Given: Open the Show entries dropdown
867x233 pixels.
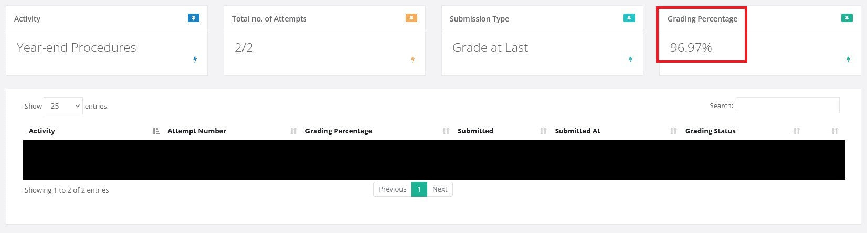Looking at the screenshot, I should [x=63, y=106].
